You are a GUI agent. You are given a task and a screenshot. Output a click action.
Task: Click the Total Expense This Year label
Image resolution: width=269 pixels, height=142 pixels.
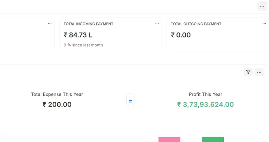click(x=57, y=94)
